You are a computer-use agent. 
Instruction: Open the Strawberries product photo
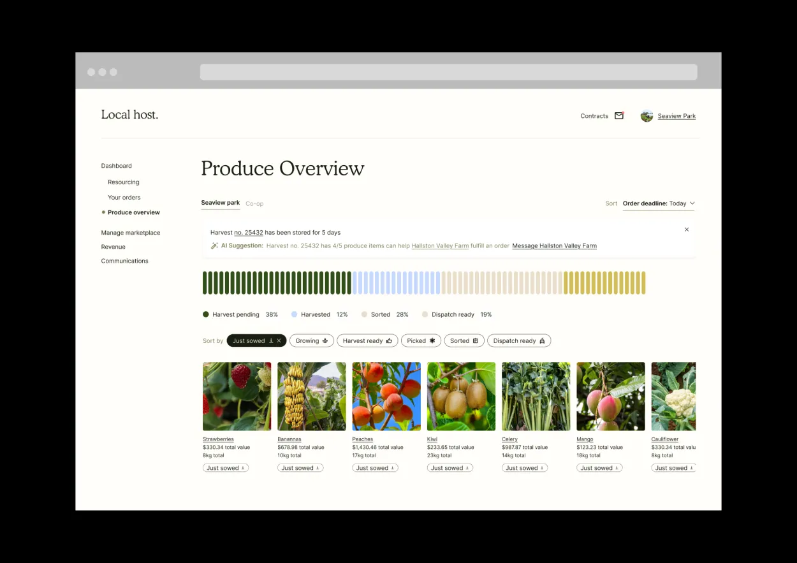coord(237,397)
